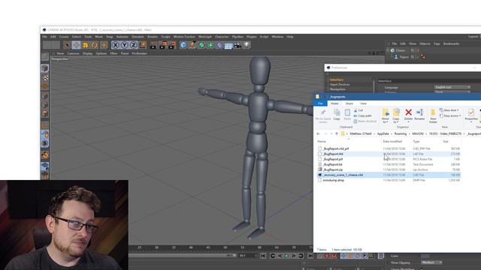This screenshot has height=270, width=481.
Task: Click MAXON in the address breadcrumb
Action: point(418,133)
